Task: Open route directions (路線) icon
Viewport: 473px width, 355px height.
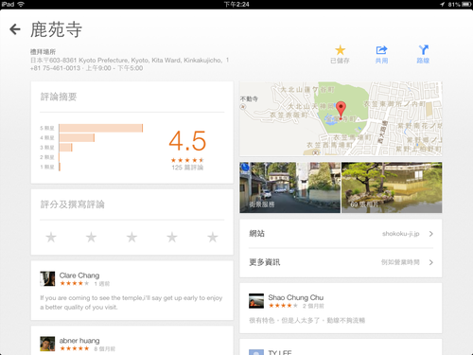Action: click(x=423, y=50)
